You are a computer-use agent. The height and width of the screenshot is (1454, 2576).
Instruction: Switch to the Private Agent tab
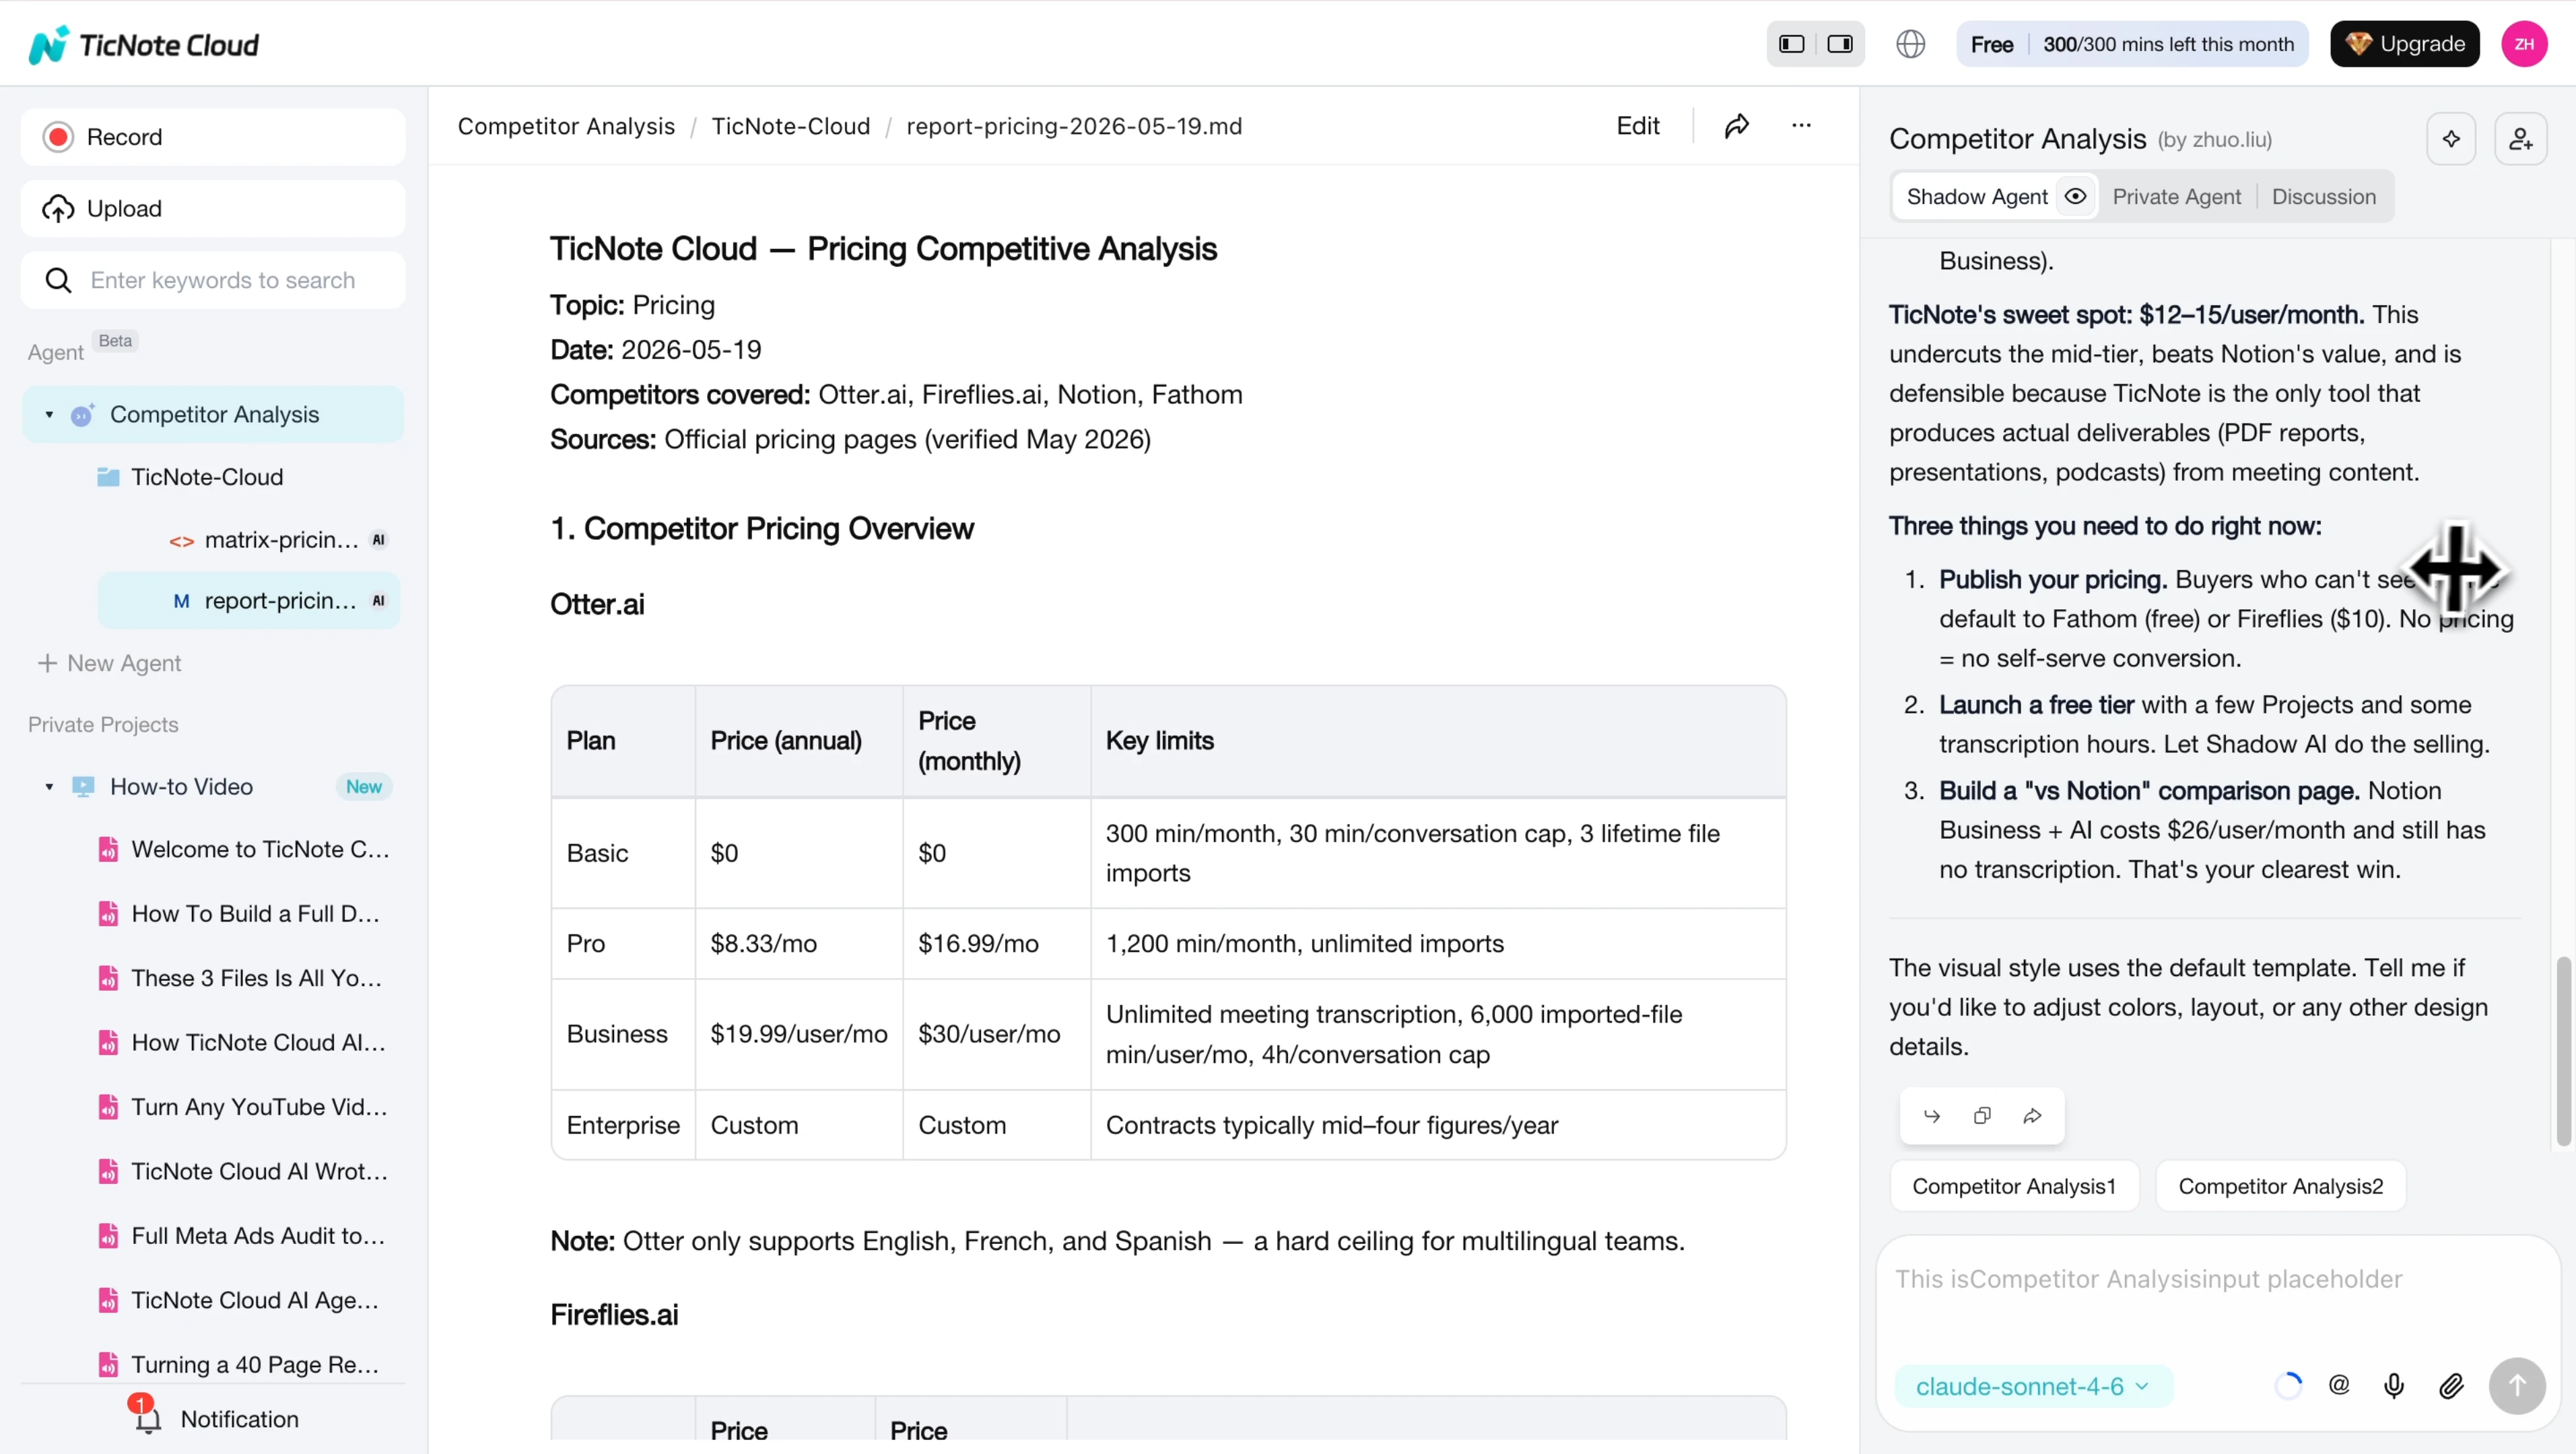pyautogui.click(x=2176, y=197)
